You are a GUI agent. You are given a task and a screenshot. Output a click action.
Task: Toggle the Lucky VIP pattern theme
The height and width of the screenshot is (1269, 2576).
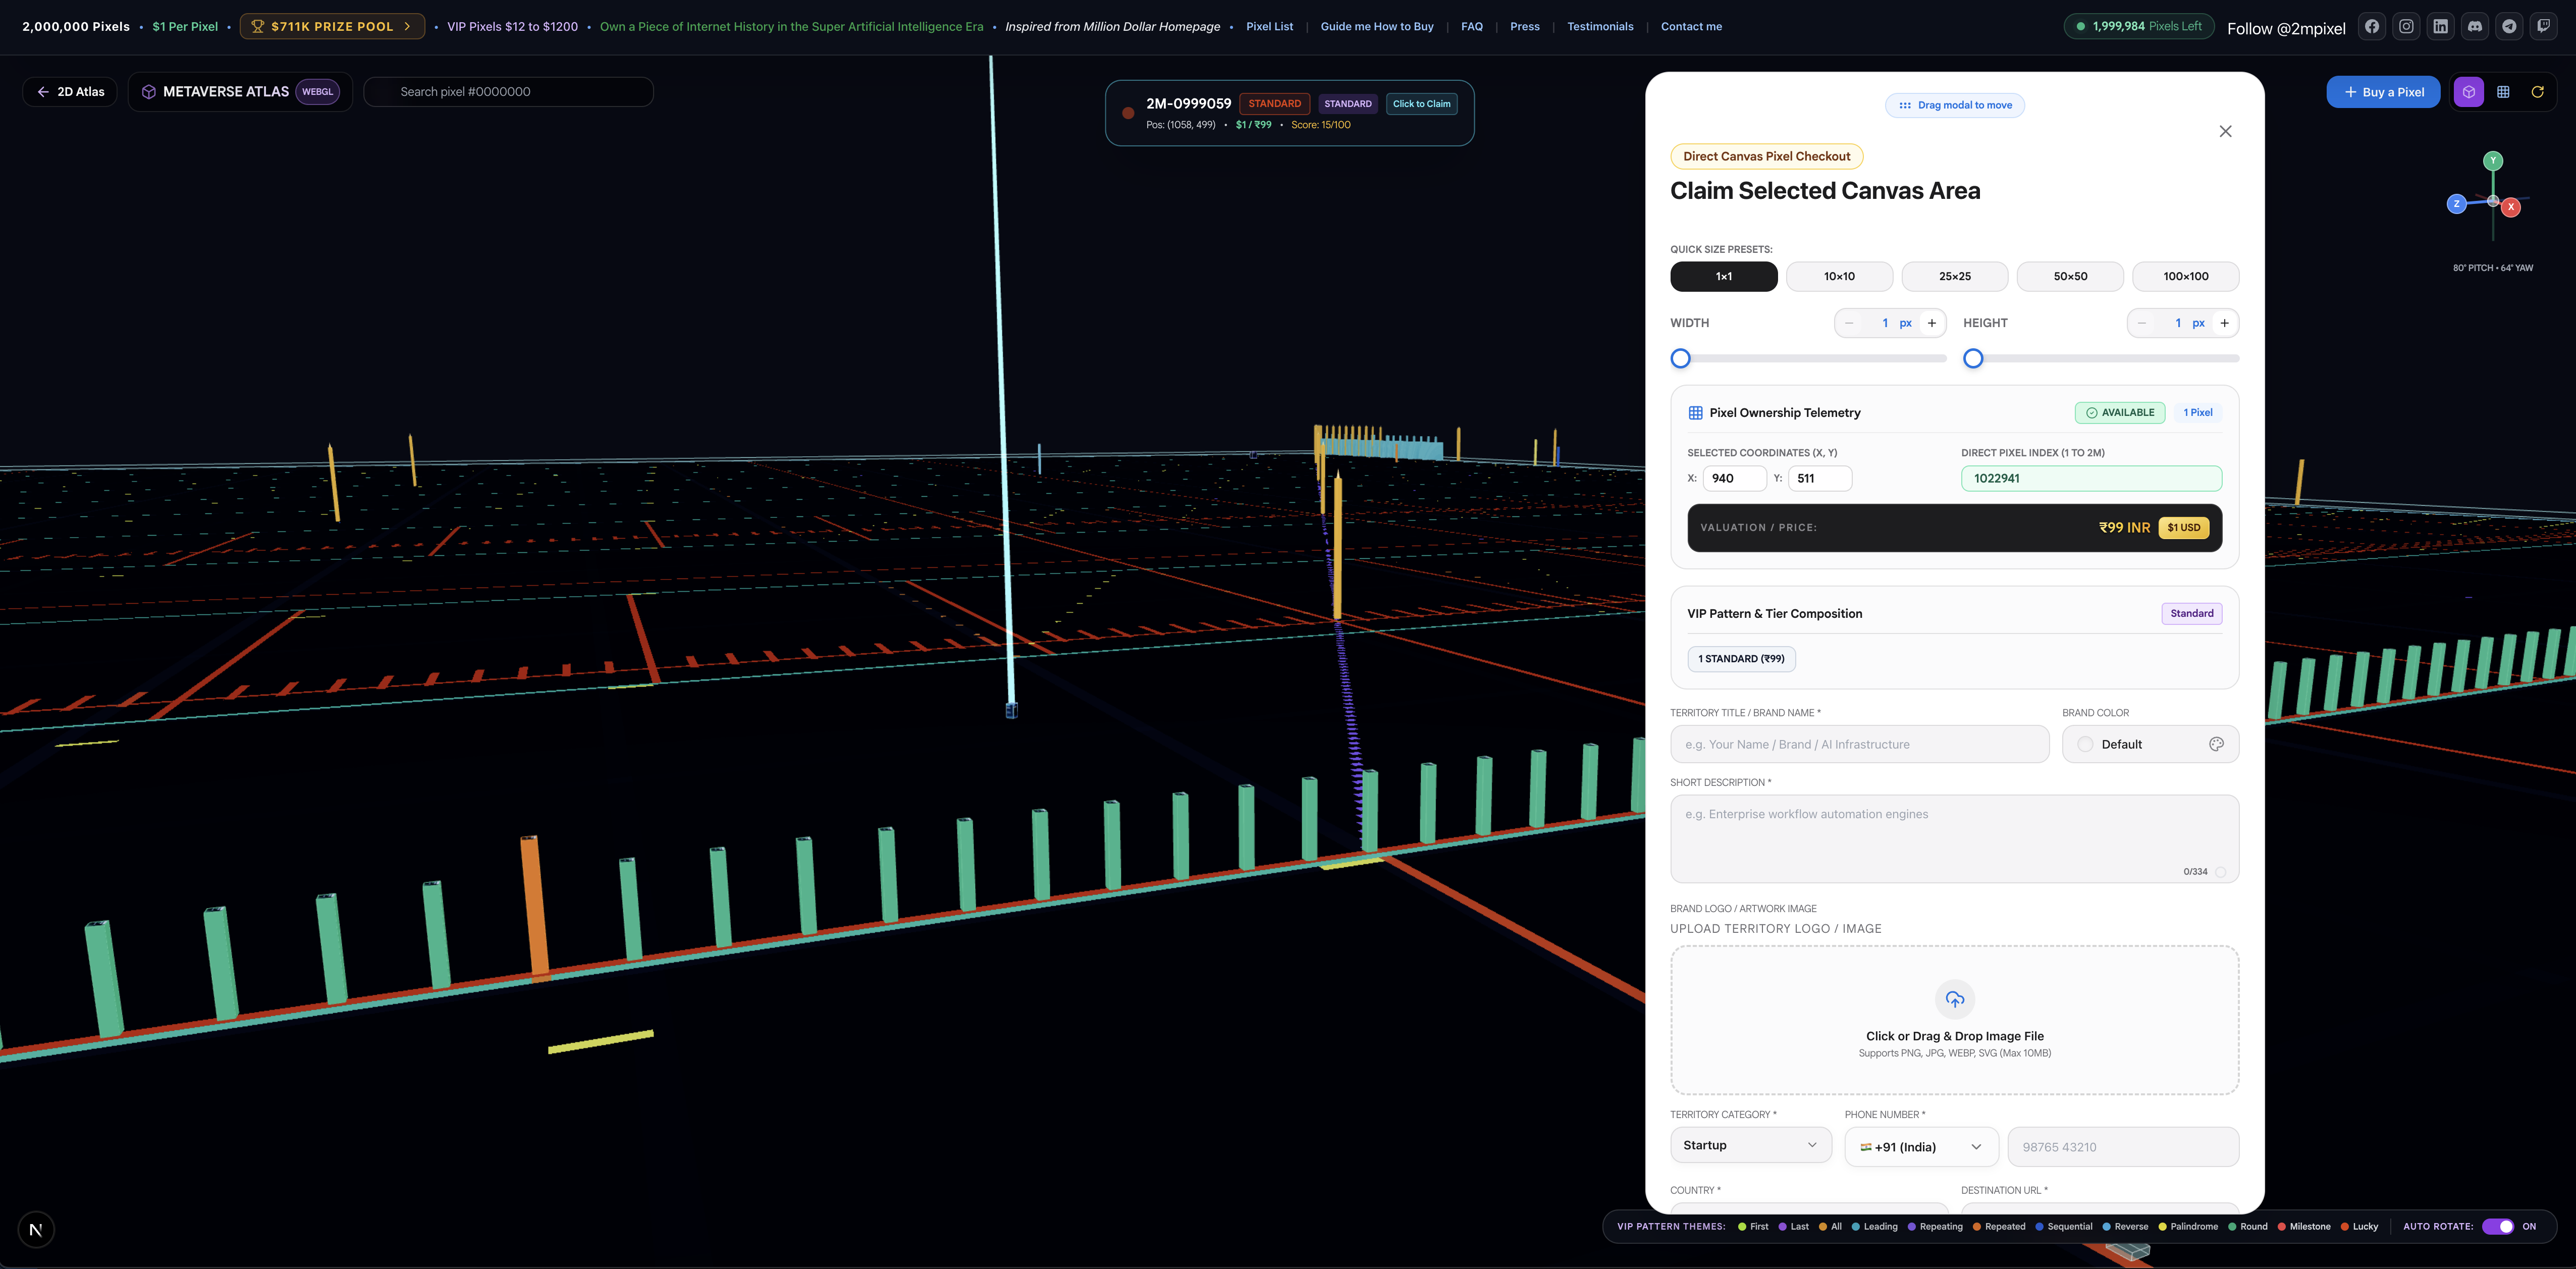pos(2359,1227)
